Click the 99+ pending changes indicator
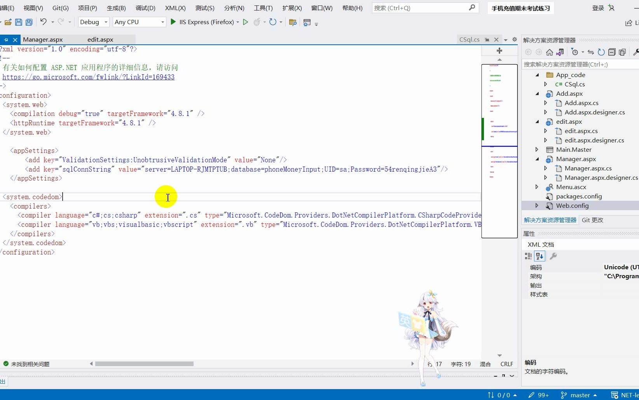 click(538, 395)
